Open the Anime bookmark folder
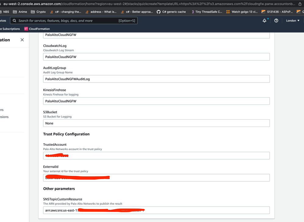This screenshot has height=222, width=304. click(x=20, y=12)
